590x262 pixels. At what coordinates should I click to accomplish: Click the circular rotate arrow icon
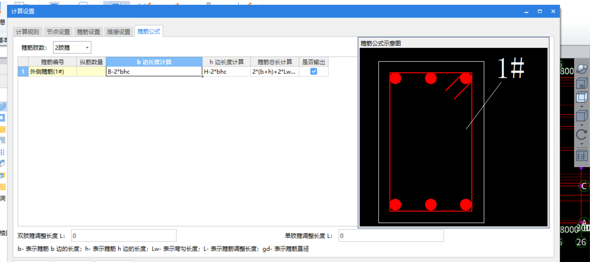[582, 134]
